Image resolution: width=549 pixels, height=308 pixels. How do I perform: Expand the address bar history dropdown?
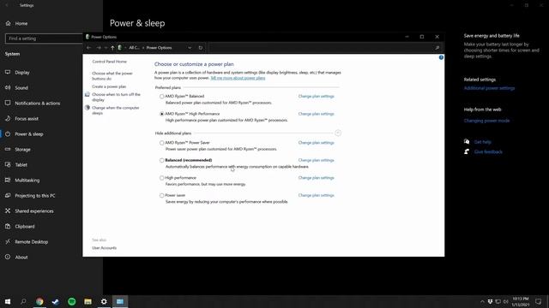click(190, 48)
